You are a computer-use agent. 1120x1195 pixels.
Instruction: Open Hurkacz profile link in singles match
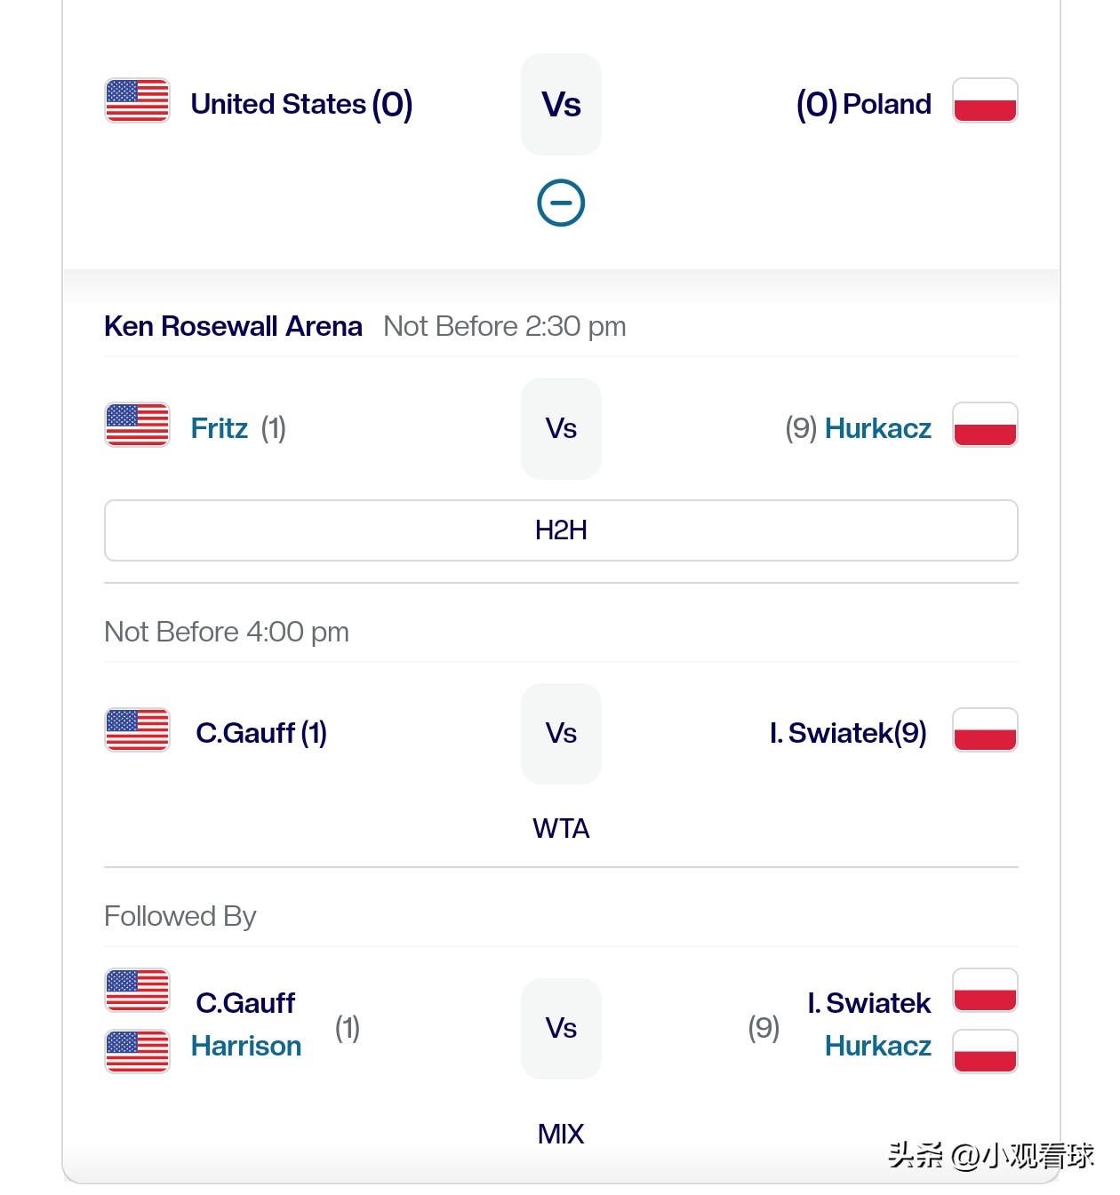click(x=877, y=428)
